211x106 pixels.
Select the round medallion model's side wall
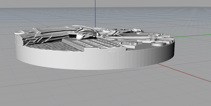pyautogui.click(x=94, y=59)
